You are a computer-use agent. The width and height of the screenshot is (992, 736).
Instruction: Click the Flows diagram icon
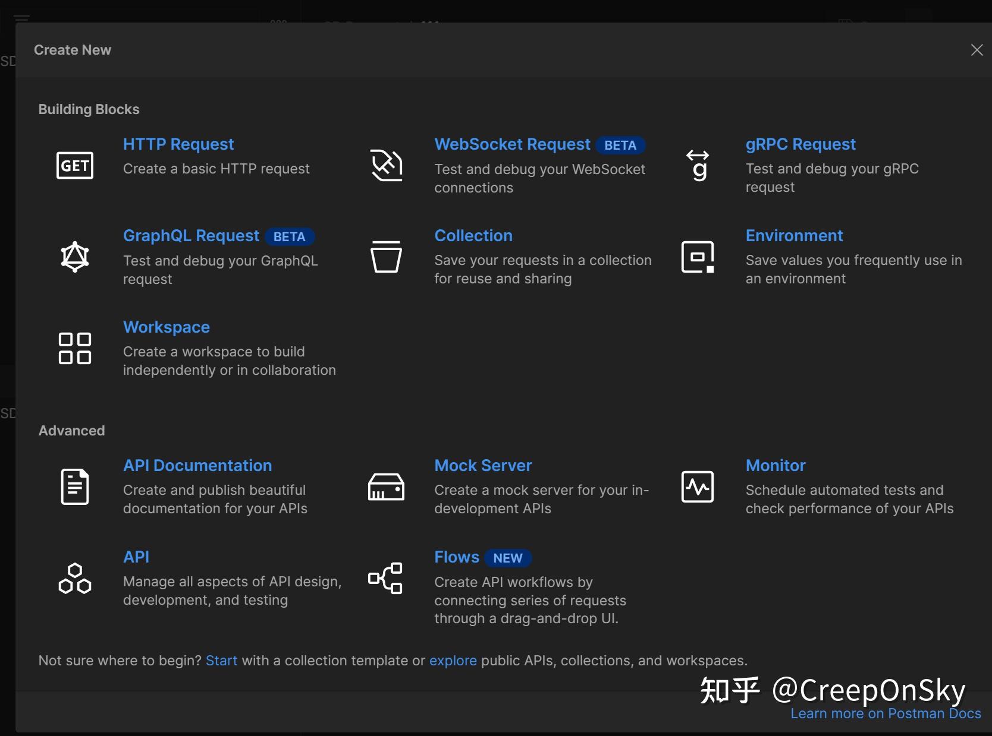tap(386, 578)
